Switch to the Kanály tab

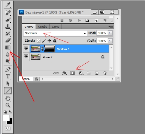point(43,27)
